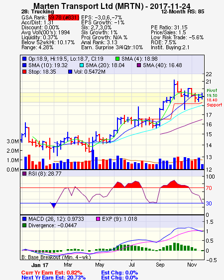Click the Range: 4.28% value
The image size is (224, 280).
[x=37, y=48]
